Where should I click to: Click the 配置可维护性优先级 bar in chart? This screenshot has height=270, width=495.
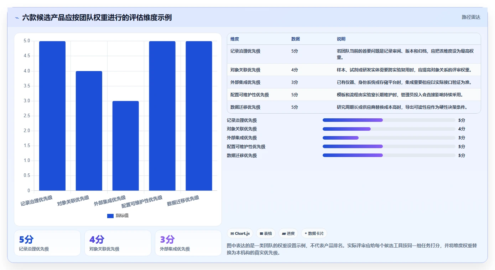pos(162,116)
